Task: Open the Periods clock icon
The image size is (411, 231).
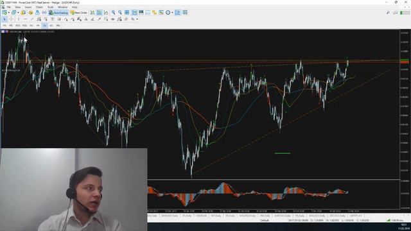Action: 168,13
